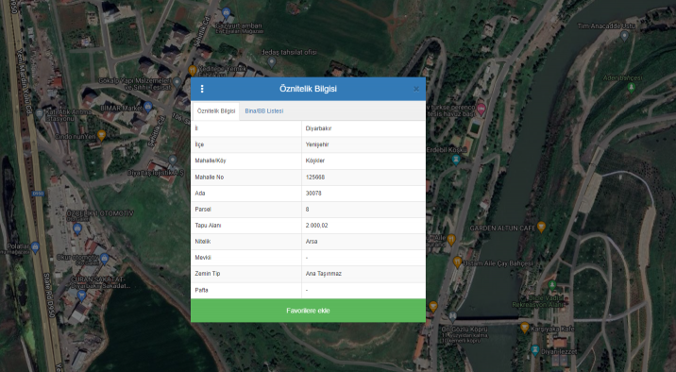
Task: Select the Diyarbakır value in İl row
Action: [x=318, y=128]
